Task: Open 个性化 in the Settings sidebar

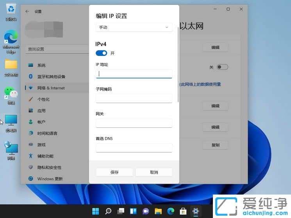Action: 57,99
